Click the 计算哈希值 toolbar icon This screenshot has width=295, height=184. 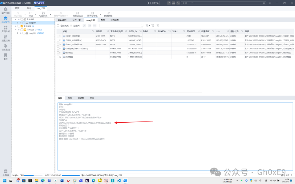(x=92, y=14)
